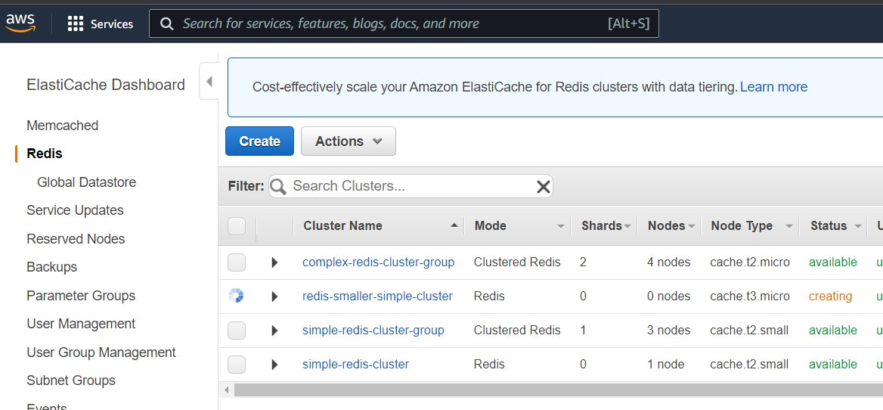This screenshot has width=883, height=410.
Task: Expand the redis-smaller-simple-cluster row details
Action: 274,297
